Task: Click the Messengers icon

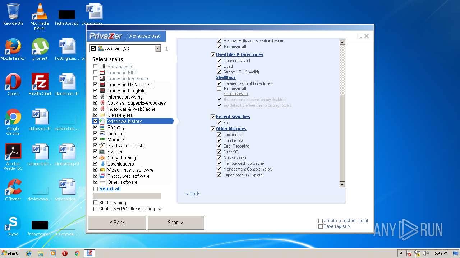Action: 102,115
